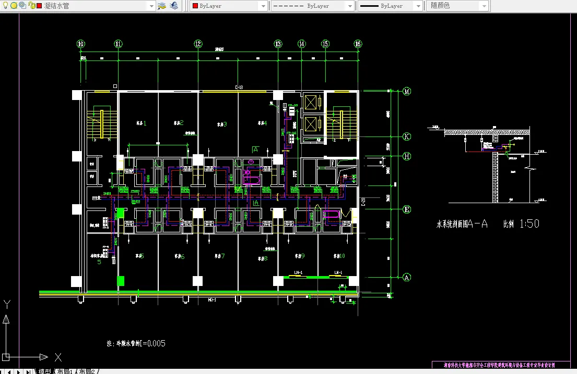Screen dimensions: 577x374
Task: Select axis bubble A on right
Action: pyautogui.click(x=407, y=277)
